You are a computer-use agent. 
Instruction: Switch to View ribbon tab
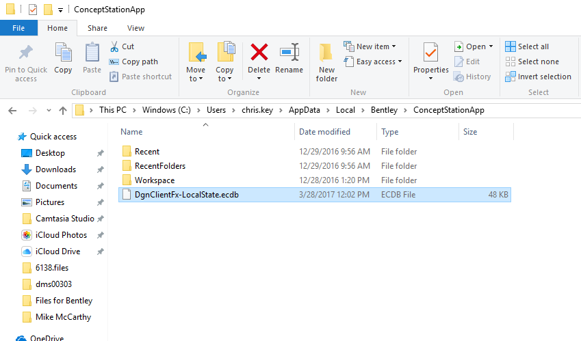click(135, 28)
